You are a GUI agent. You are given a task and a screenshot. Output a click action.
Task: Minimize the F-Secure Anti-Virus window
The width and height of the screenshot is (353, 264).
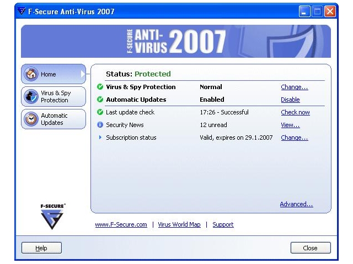pos(304,11)
